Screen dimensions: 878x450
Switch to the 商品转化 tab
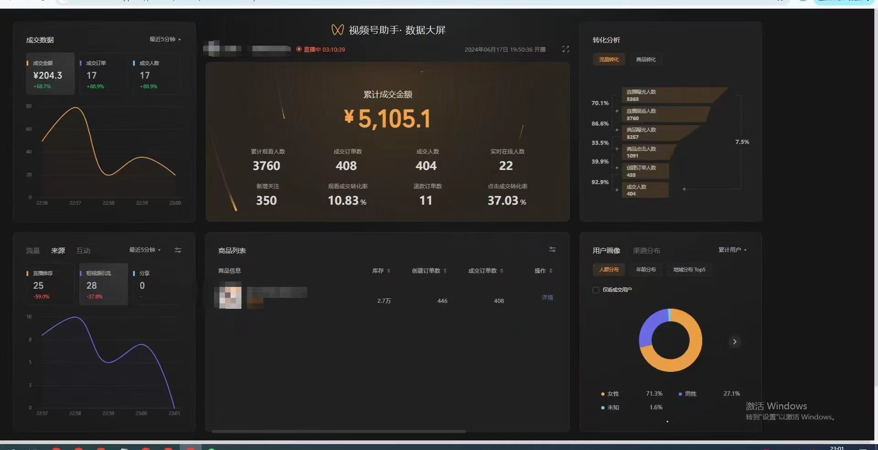click(645, 59)
